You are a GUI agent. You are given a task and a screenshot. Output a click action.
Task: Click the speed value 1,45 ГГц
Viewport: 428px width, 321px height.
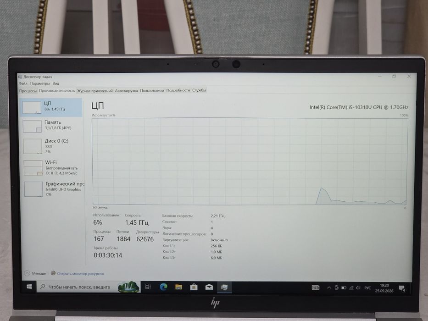tap(137, 223)
